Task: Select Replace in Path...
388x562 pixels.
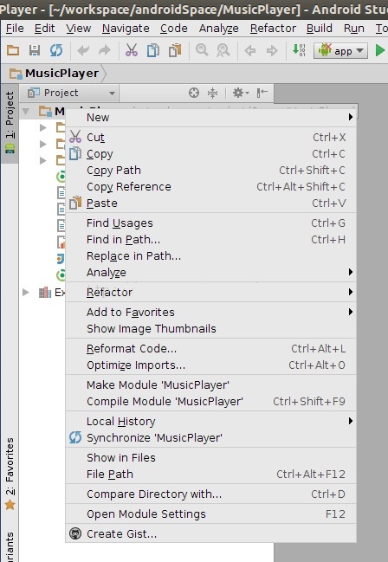Action: coord(210,256)
